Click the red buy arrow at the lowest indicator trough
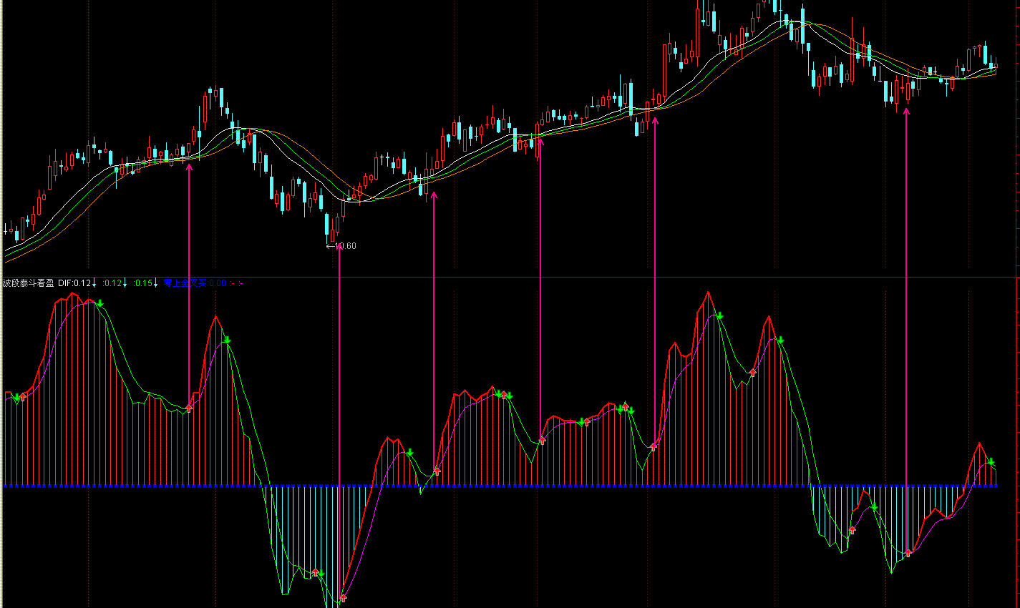This screenshot has width=1020, height=608. pyautogui.click(x=343, y=597)
